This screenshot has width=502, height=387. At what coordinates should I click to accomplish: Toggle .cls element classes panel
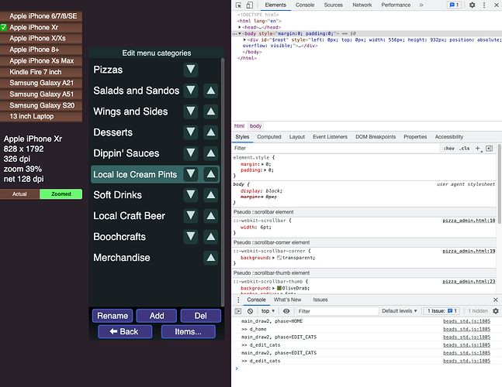(x=464, y=148)
